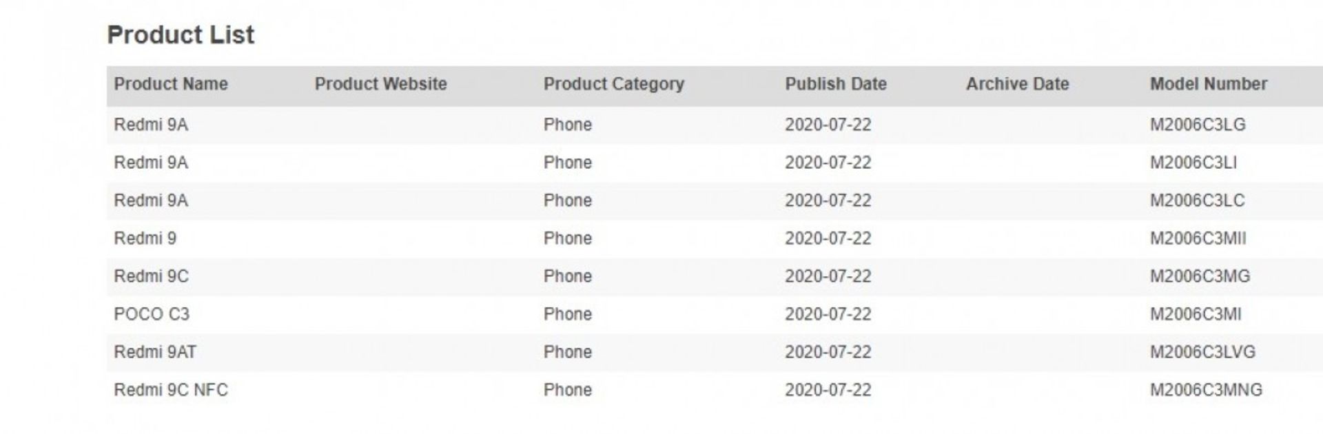1323x434 pixels.
Task: Click the Phone category in POCO C3 row
Action: 567,314
